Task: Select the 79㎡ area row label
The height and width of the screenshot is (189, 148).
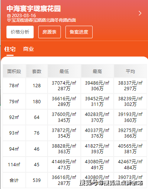Action: pos(14,101)
